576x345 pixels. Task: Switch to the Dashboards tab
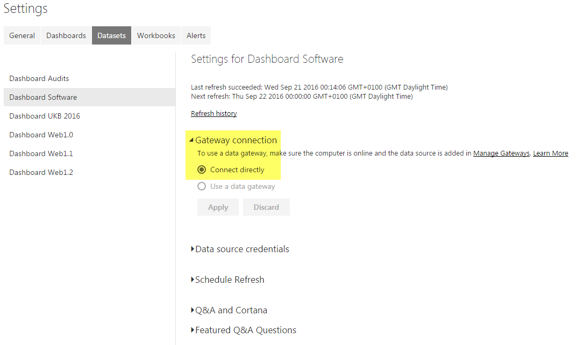pyautogui.click(x=66, y=35)
